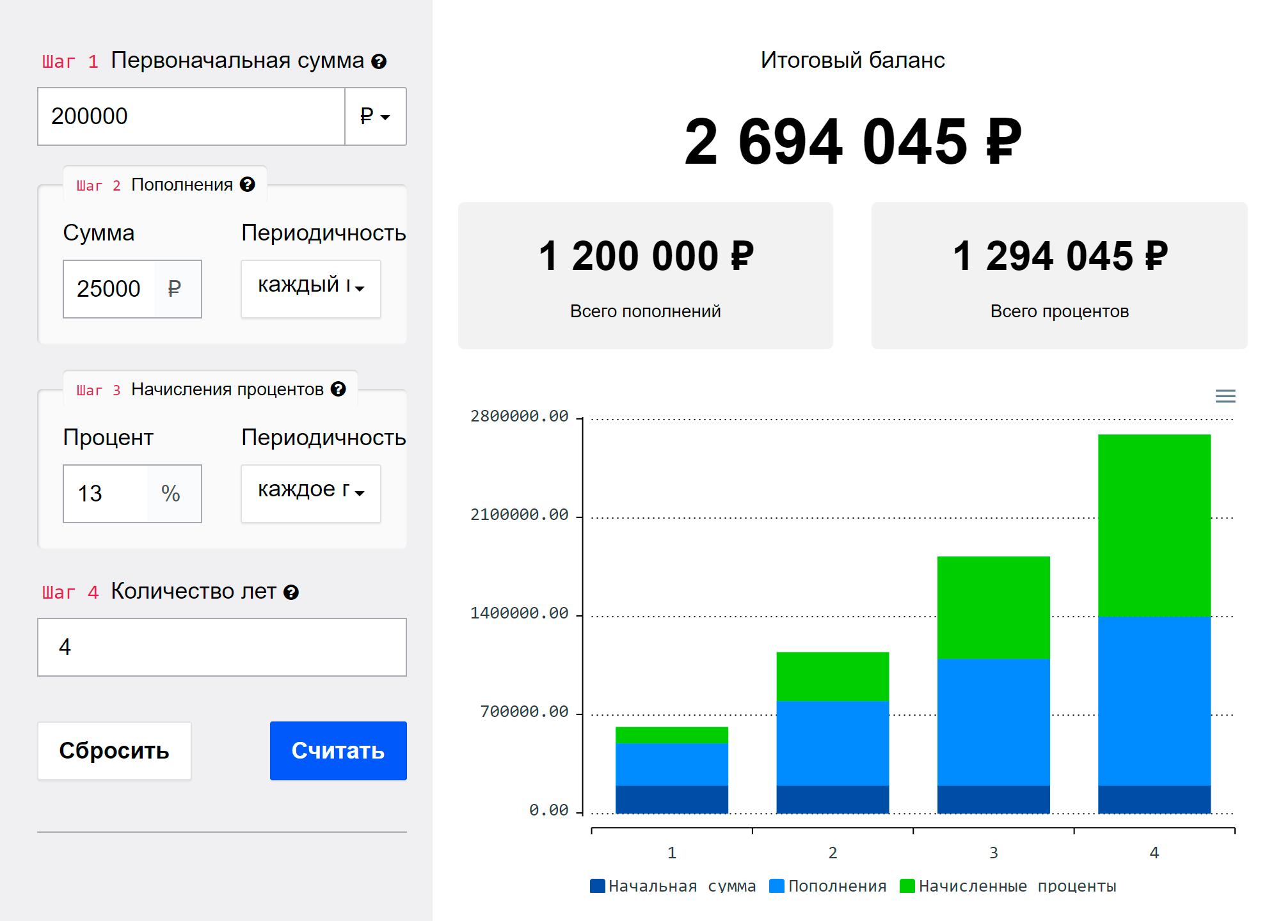Click y-axis label 1400000.00
The height and width of the screenshot is (921, 1283).
click(x=520, y=613)
